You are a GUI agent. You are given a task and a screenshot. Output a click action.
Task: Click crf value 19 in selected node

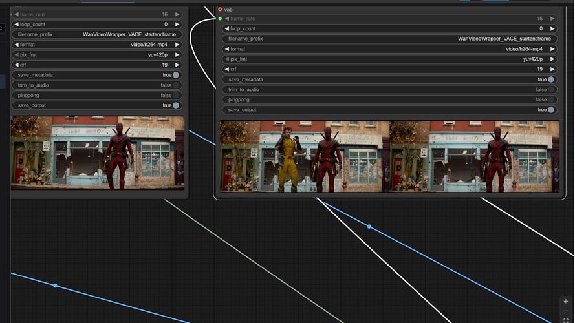(x=540, y=69)
